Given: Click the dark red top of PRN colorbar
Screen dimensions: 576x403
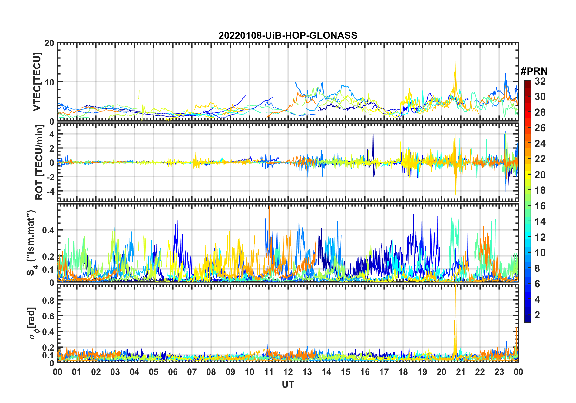Looking at the screenshot, I should coord(527,84).
